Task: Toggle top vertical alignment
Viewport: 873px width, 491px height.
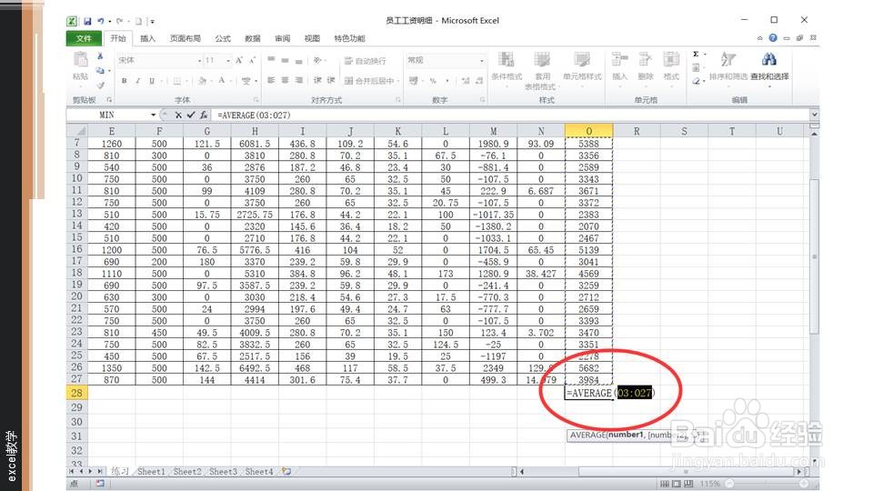Action: (271, 60)
